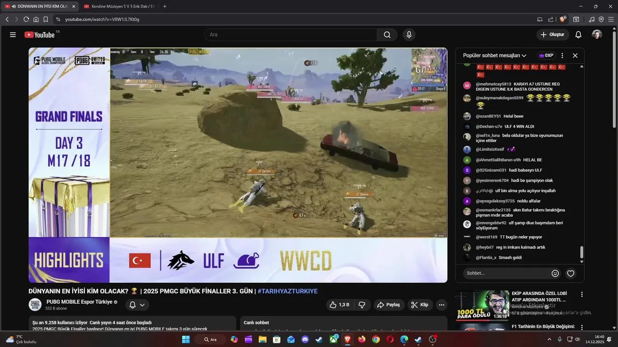The width and height of the screenshot is (618, 347).
Task: Open the live video player
Action: pyautogui.click(x=238, y=165)
